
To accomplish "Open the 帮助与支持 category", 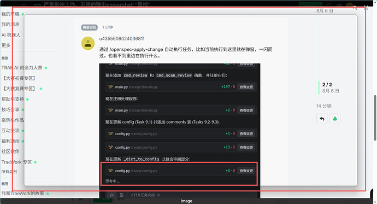I will click(x=13, y=99).
